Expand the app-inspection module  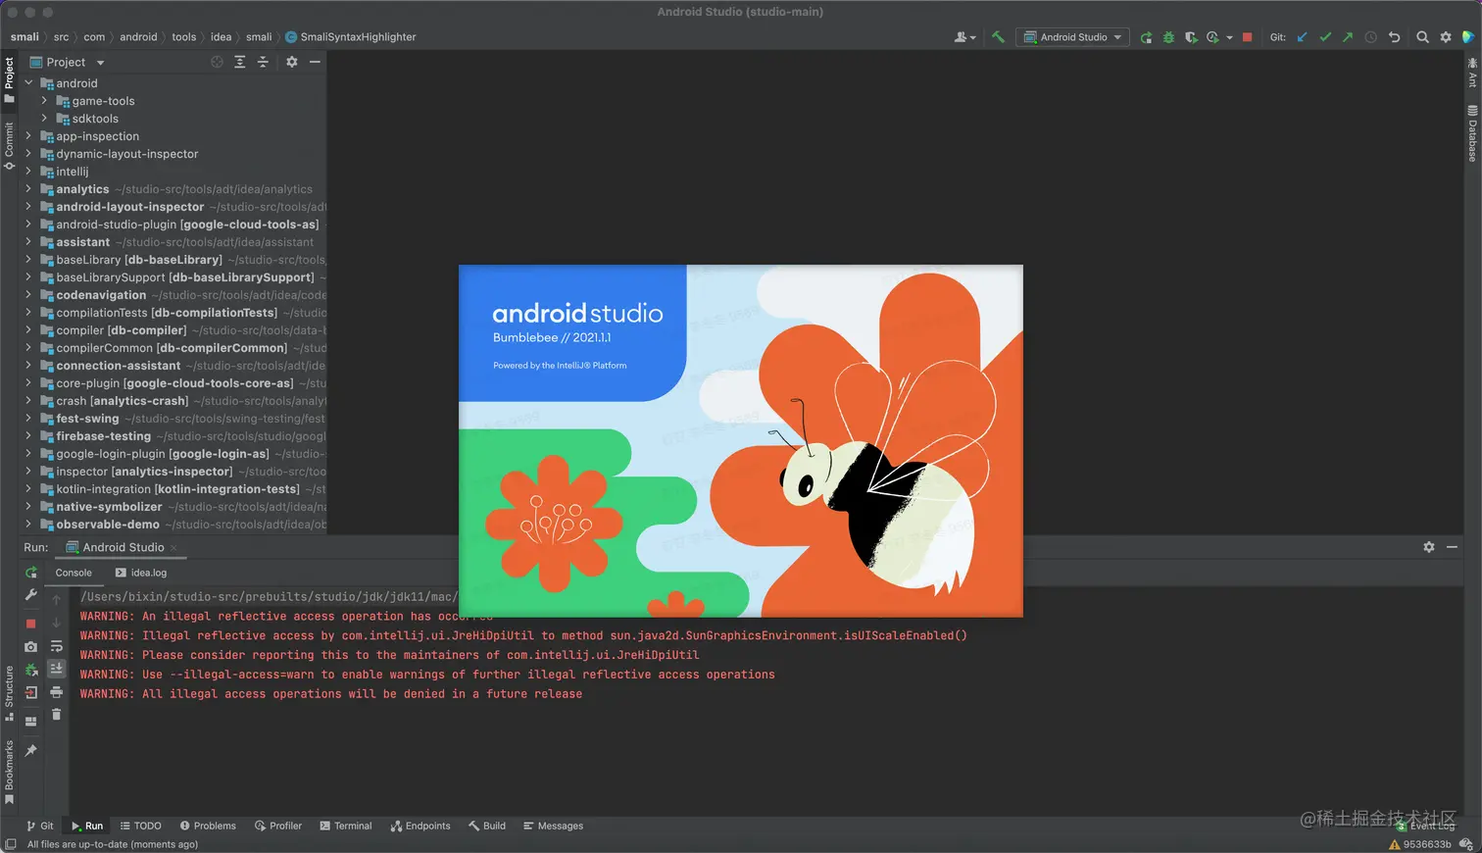[x=28, y=136]
